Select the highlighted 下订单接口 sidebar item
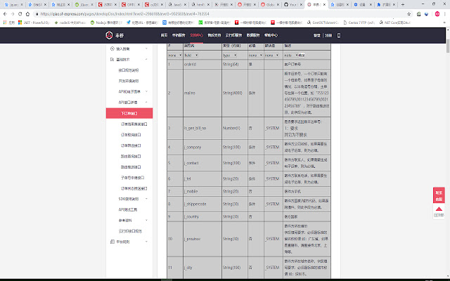 129,113
